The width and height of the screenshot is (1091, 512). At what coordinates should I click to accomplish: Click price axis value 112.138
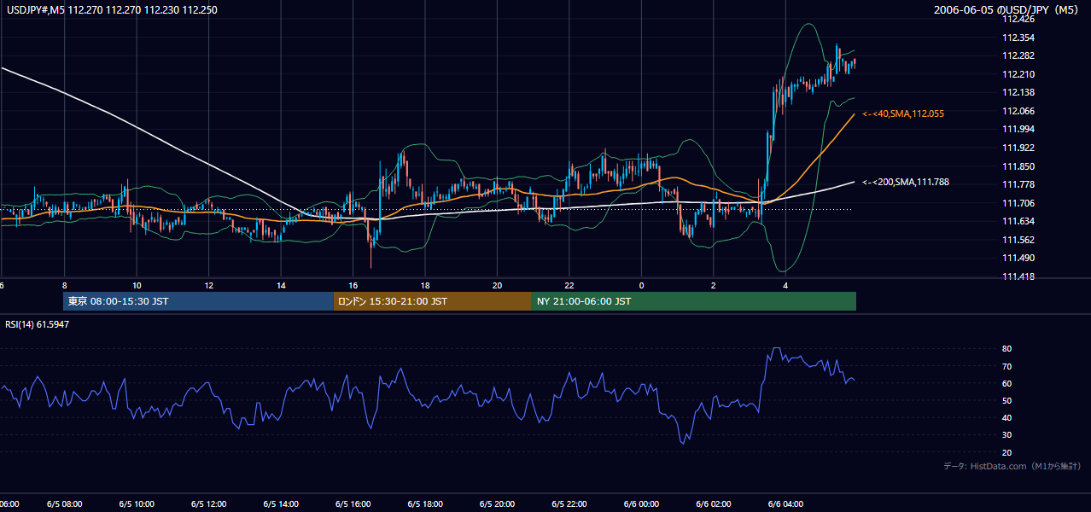1018,92
